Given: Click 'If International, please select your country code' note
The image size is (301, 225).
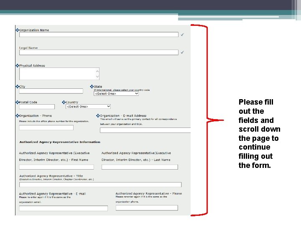Looking at the screenshot, I should pyautogui.click(x=122, y=90).
